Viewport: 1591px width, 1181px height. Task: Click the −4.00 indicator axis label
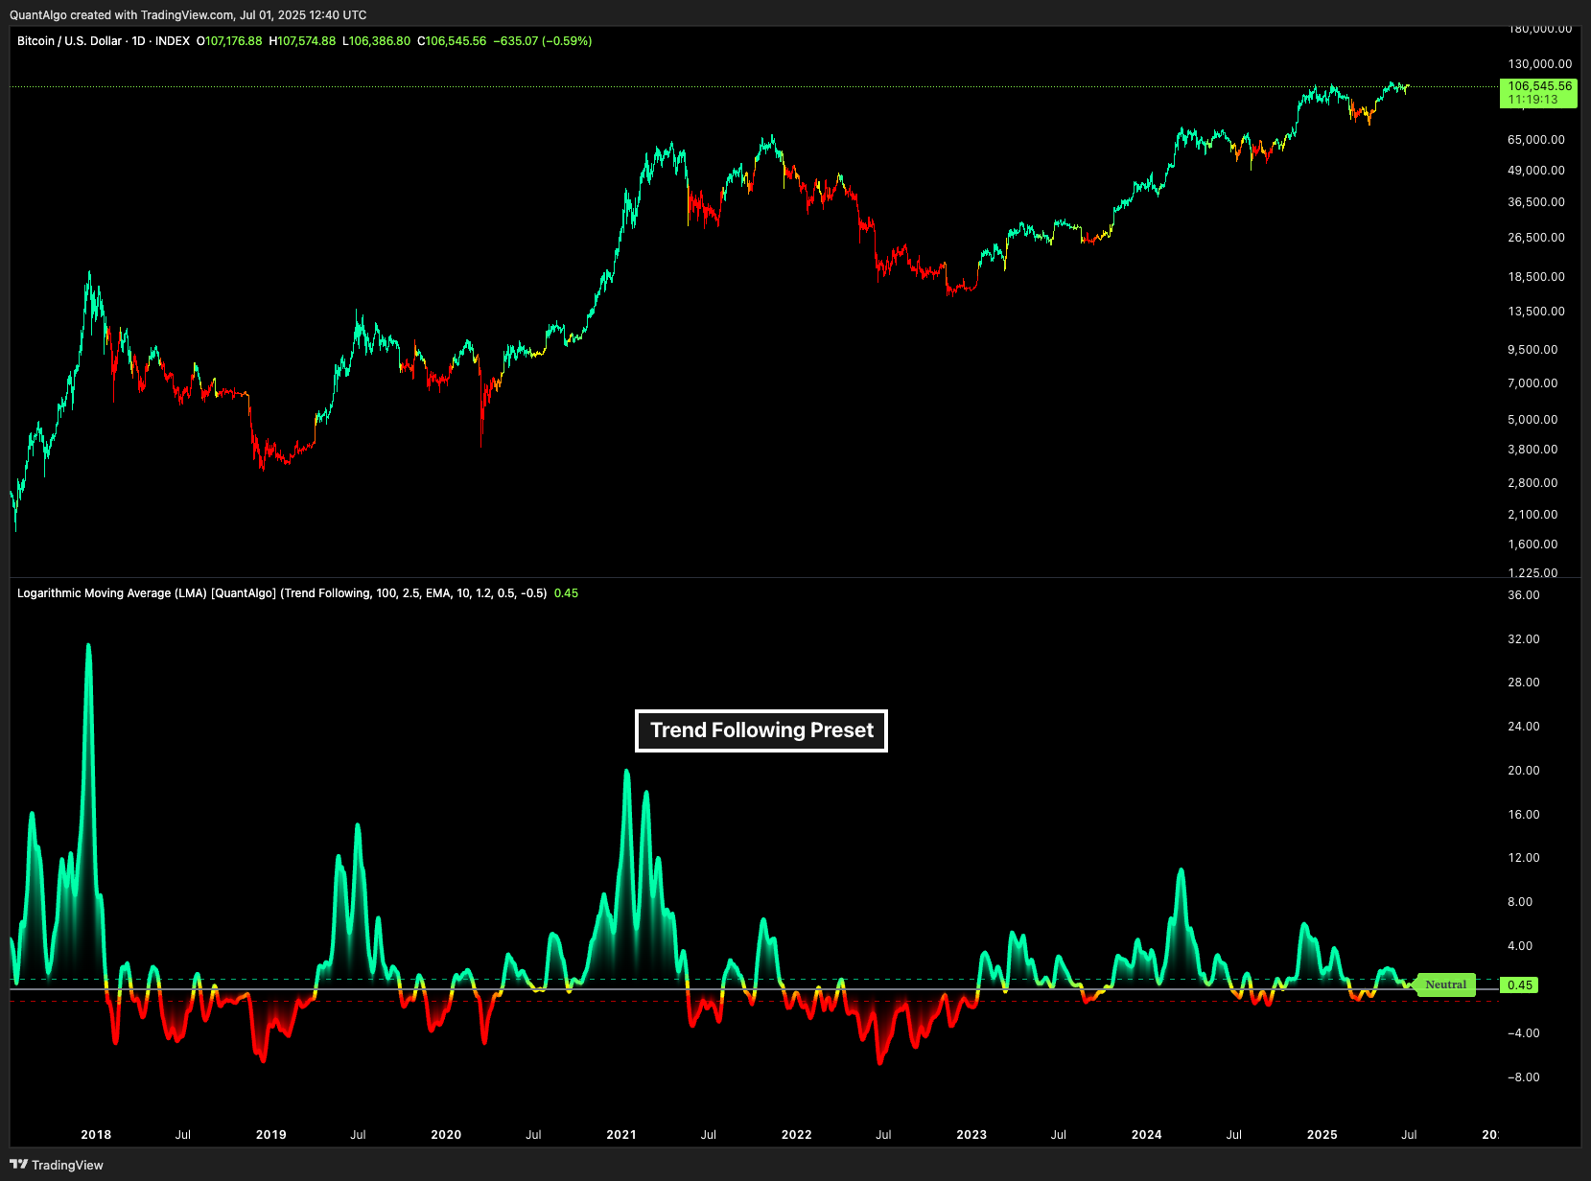[1524, 1033]
